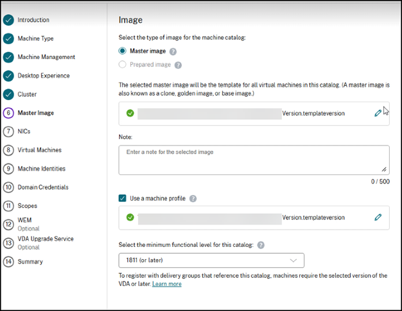Click the note text field for selected image
The image size is (402, 311).
254,160
